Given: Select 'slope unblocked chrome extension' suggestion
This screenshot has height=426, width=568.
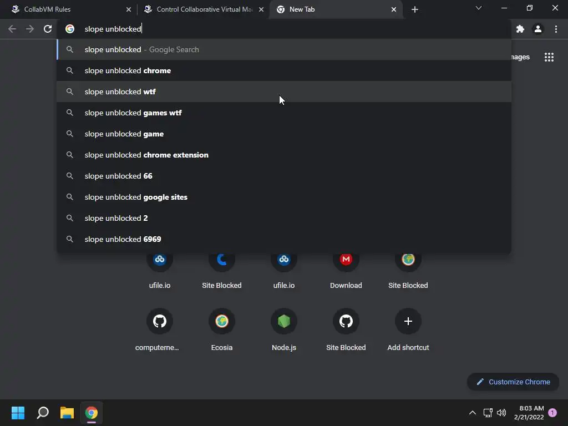Looking at the screenshot, I should [x=284, y=155].
